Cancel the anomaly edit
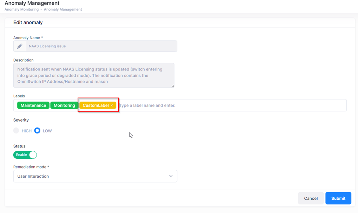The width and height of the screenshot is (358, 213). 311,198
